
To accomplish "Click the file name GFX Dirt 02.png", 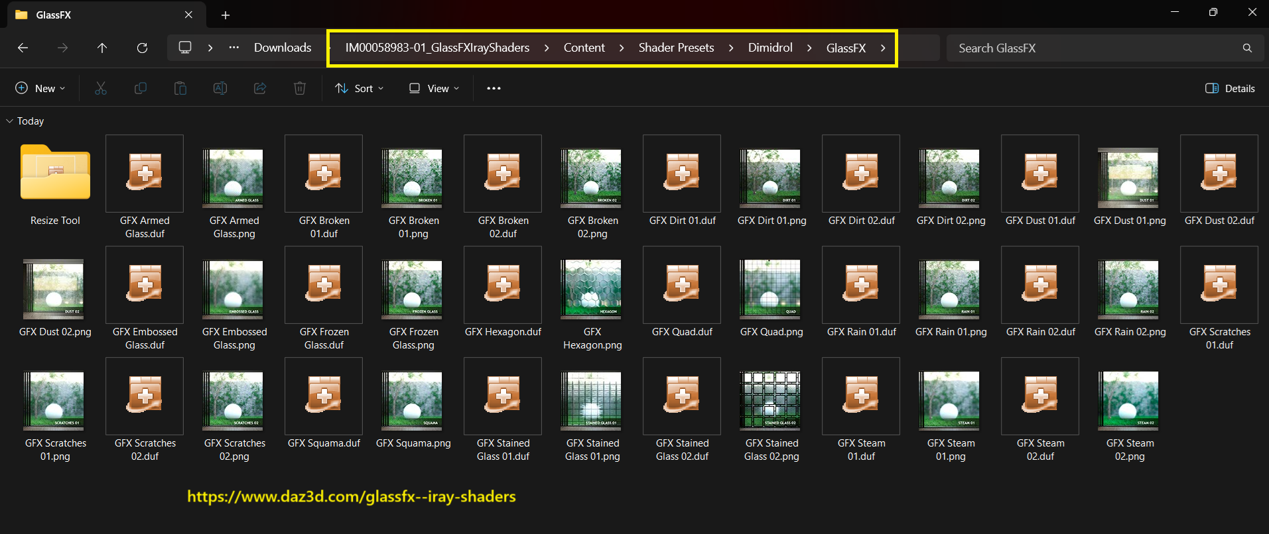I will [x=951, y=221].
